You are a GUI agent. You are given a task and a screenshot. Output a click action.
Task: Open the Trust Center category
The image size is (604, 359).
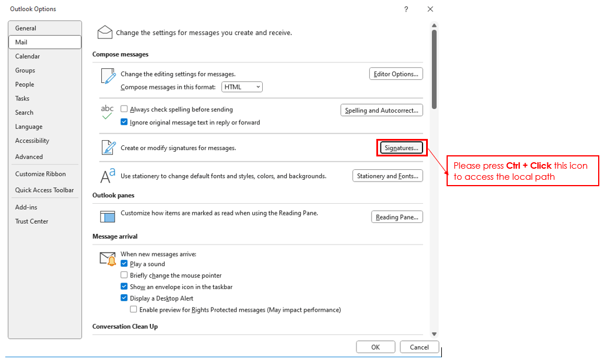coord(44,221)
